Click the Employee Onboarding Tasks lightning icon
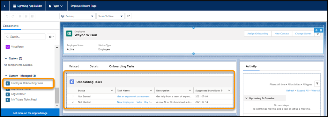This screenshot has height=117, width=328. click(8, 83)
